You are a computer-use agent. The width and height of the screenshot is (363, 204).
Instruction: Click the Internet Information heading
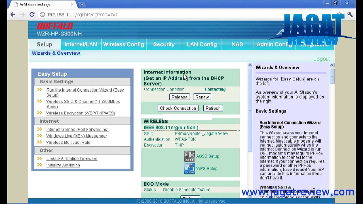pyautogui.click(x=167, y=72)
